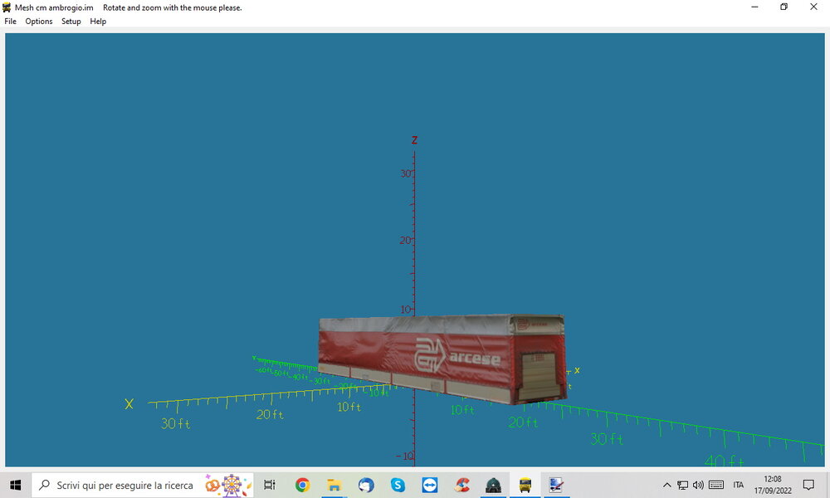Open the File menu

point(10,22)
